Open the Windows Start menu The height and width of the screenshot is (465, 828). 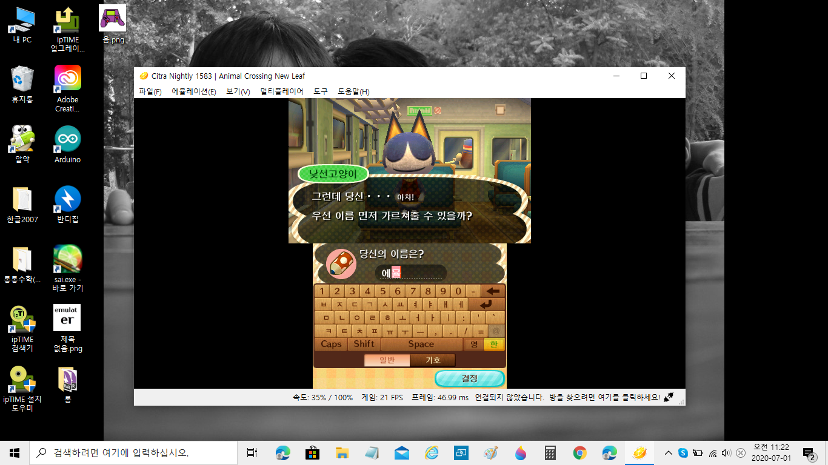(15, 452)
